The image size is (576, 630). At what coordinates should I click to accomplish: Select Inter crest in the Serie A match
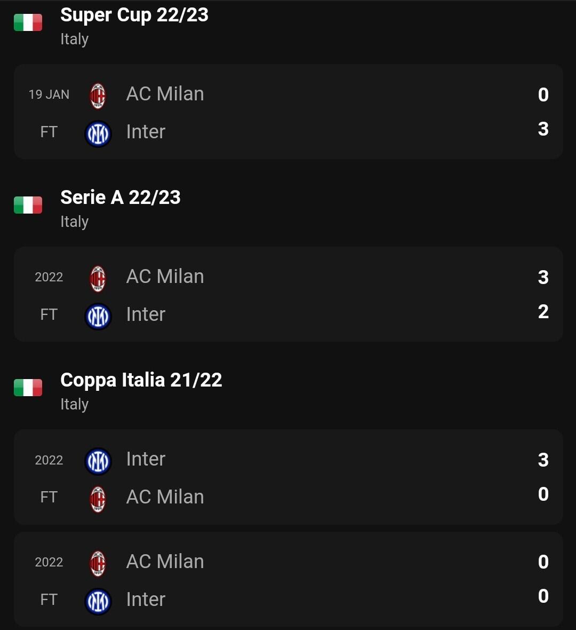[98, 316]
